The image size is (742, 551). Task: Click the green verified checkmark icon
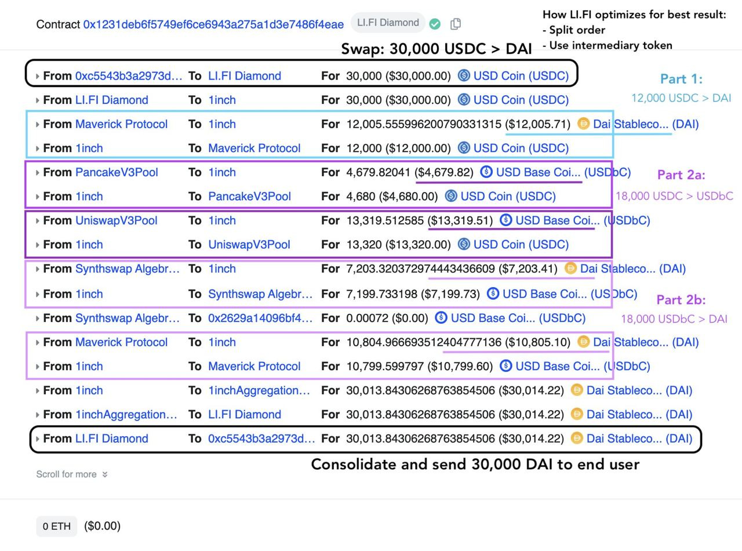(x=435, y=24)
